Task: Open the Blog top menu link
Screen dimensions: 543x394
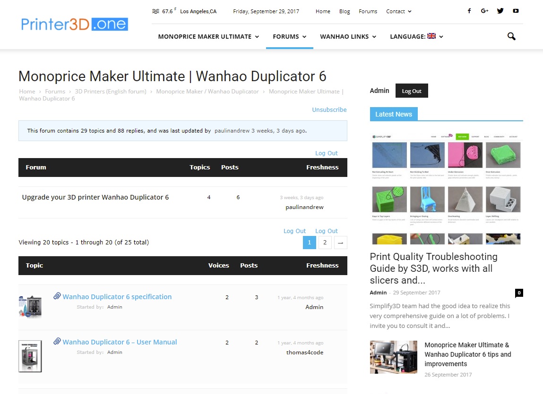Action: [345, 11]
